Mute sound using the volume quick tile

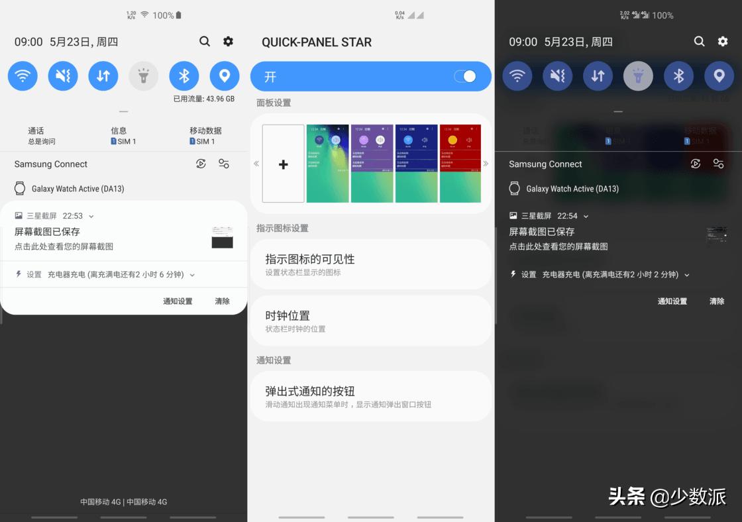(x=63, y=76)
